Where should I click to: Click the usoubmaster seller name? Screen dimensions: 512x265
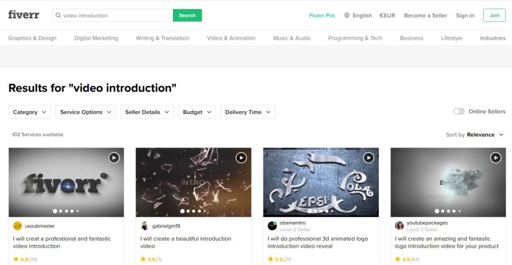40,226
